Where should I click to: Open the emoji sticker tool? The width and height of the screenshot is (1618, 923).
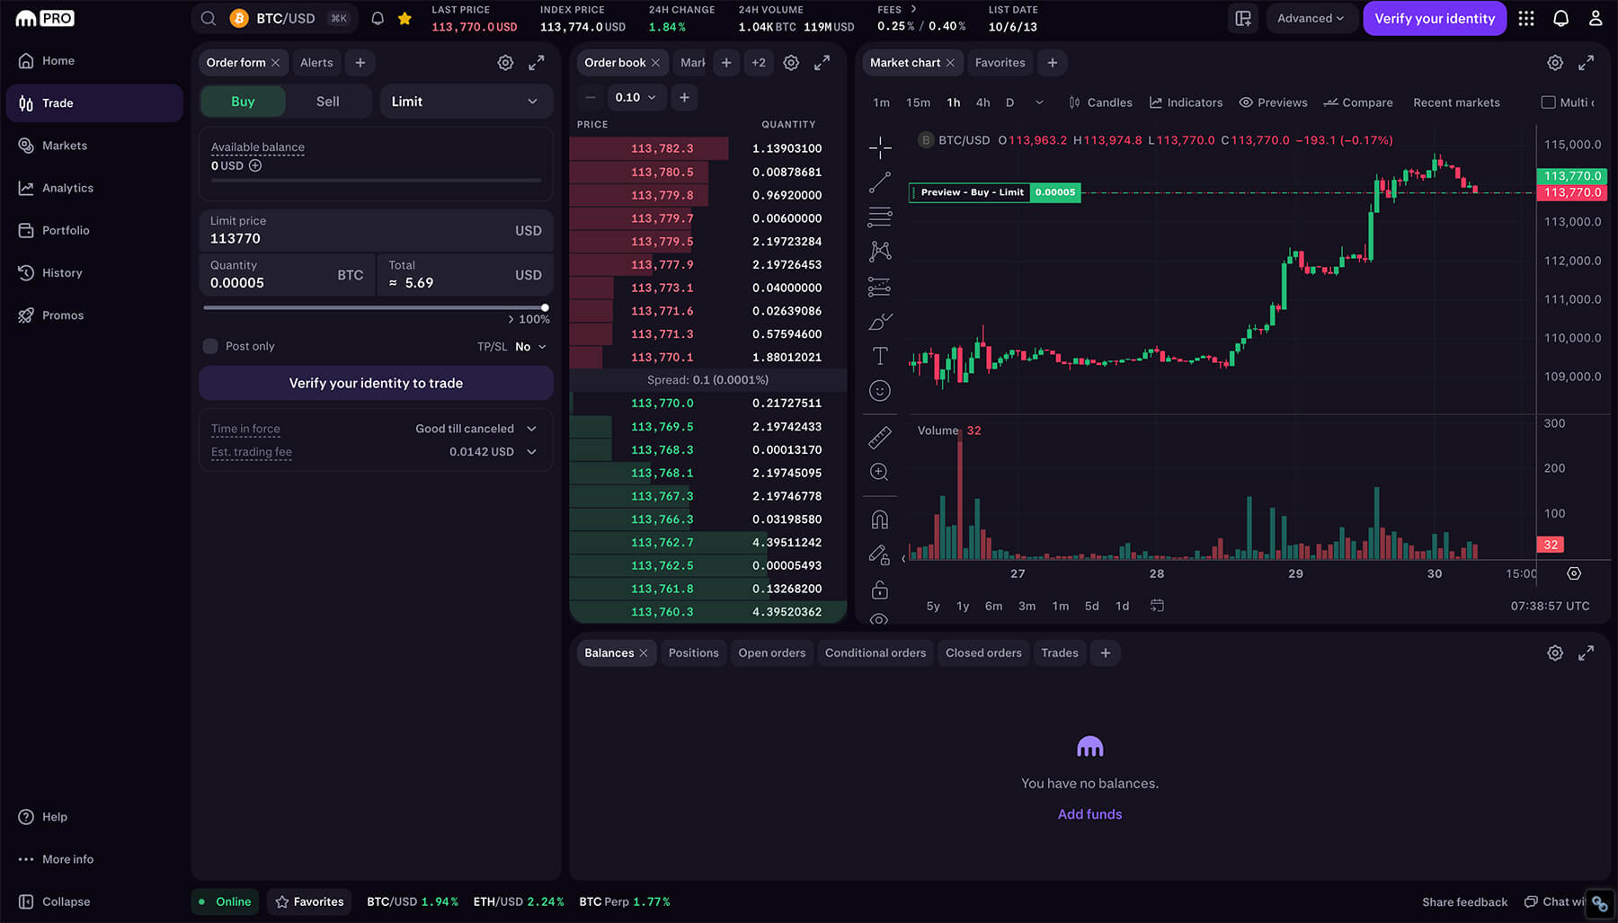click(880, 391)
